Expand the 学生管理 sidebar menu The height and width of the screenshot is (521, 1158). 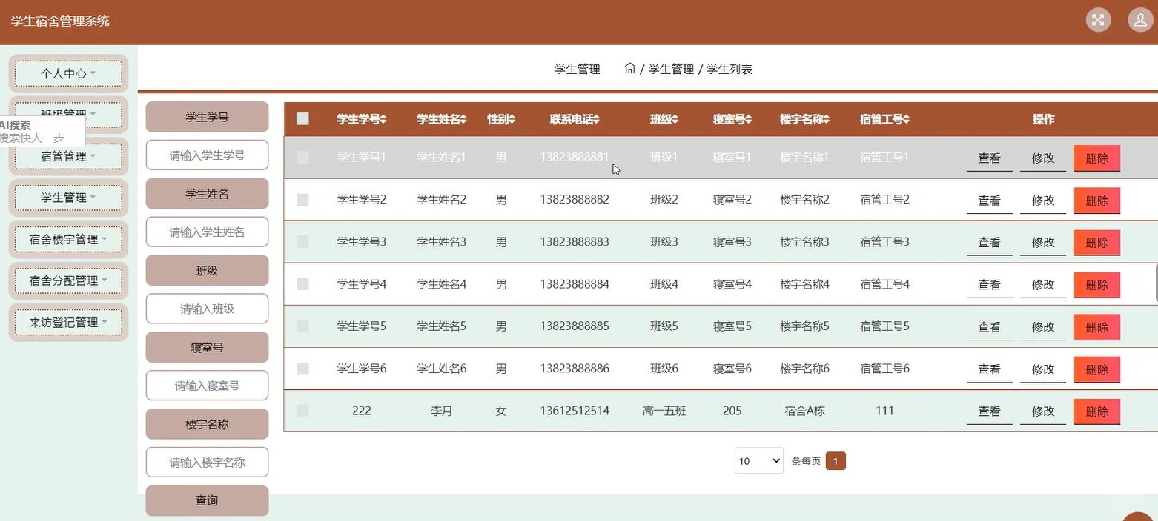pos(67,198)
